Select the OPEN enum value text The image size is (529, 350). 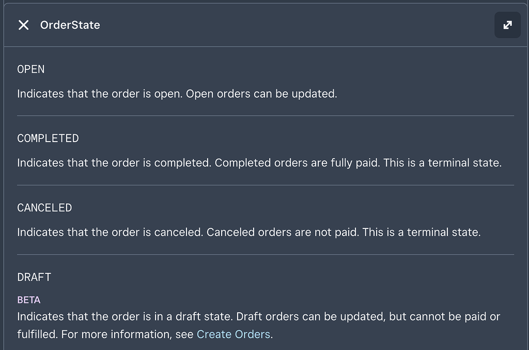[x=30, y=69]
